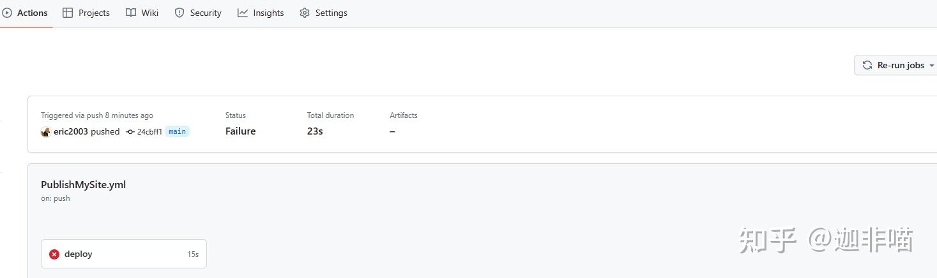The width and height of the screenshot is (937, 278).
Task: Click the Failure status text
Action: 240,131
